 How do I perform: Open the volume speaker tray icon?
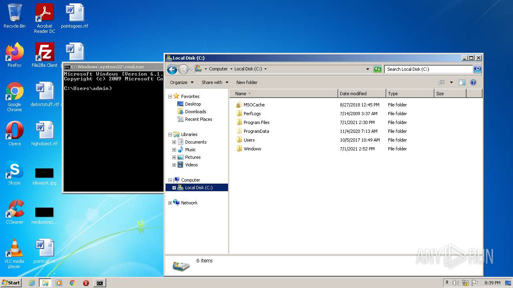pyautogui.click(x=456, y=283)
